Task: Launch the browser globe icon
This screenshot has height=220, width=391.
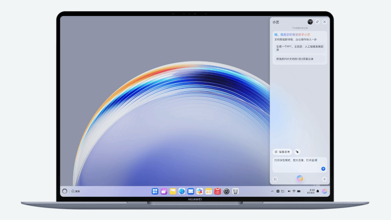Action: coord(182,191)
